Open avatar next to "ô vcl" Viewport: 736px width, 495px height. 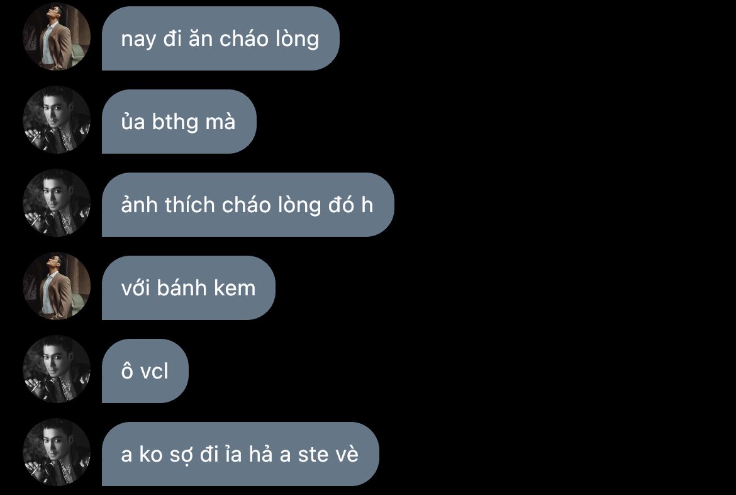point(57,370)
